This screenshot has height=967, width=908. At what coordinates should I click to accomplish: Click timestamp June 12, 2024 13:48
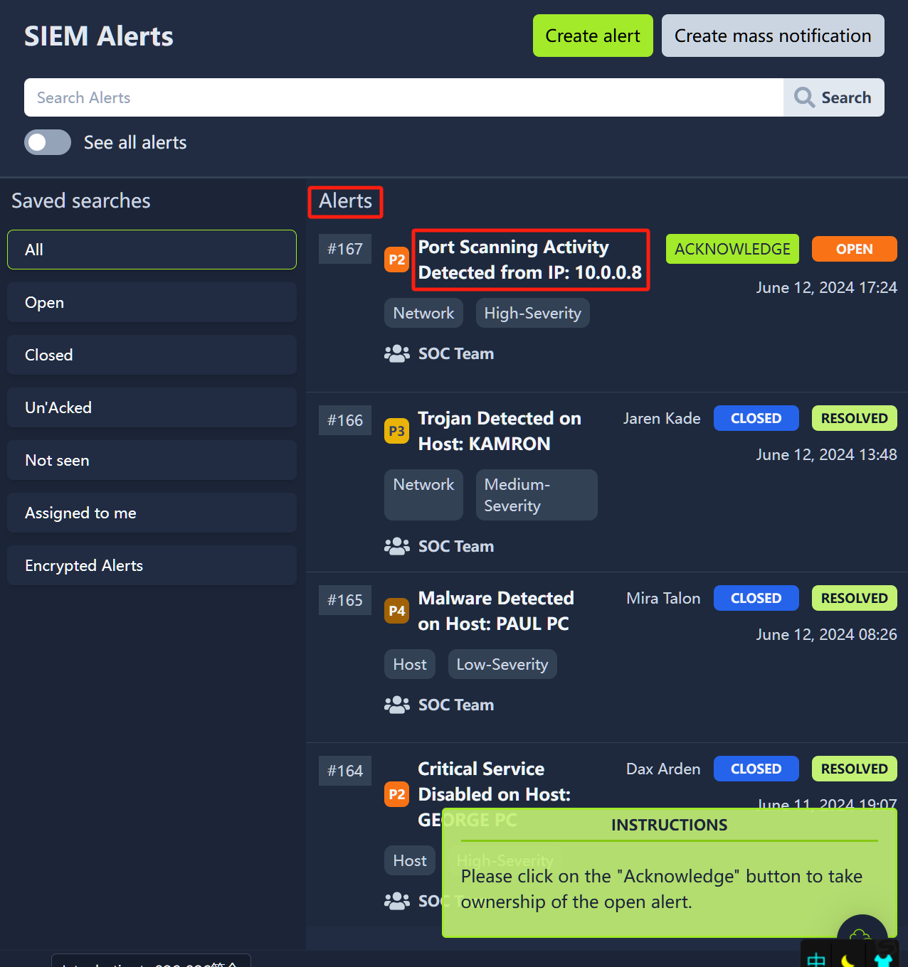coord(826,454)
